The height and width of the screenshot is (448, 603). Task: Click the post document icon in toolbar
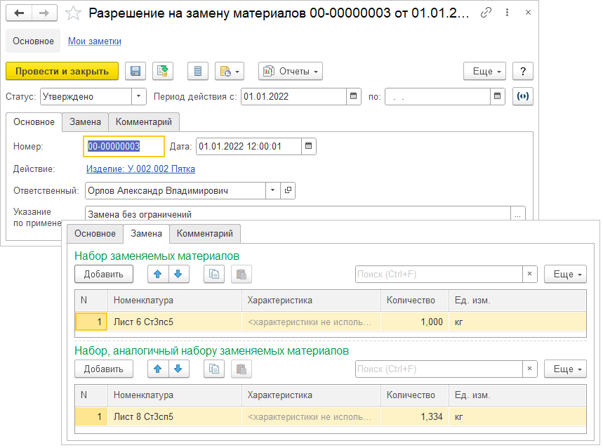[163, 71]
